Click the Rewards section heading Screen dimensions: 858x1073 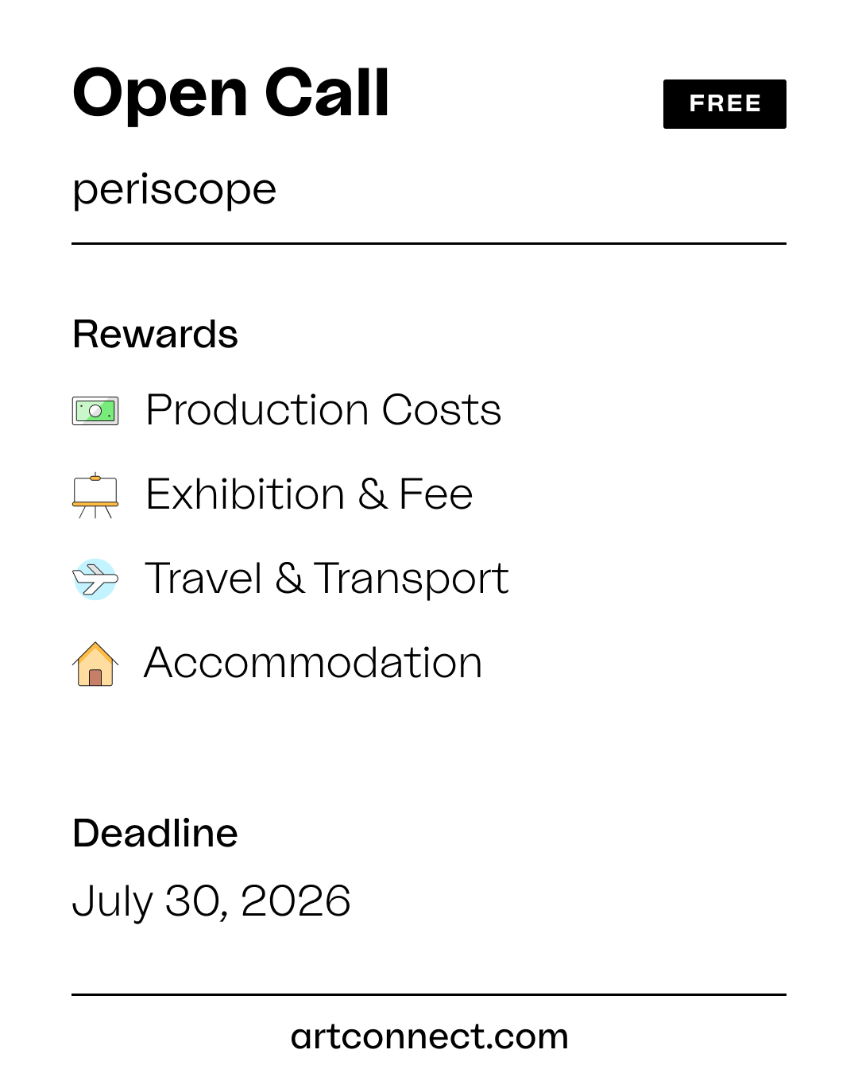[155, 335]
